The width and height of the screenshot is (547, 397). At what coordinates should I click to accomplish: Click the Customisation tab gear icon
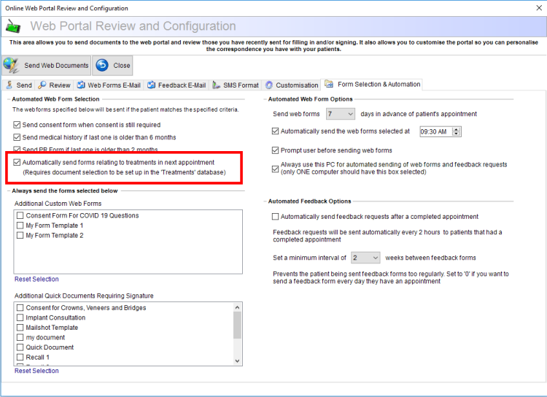coord(268,85)
